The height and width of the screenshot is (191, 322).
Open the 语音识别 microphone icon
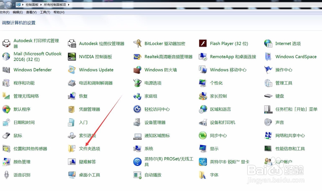(6, 175)
